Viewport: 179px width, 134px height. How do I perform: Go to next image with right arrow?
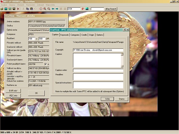click(x=57, y=9)
